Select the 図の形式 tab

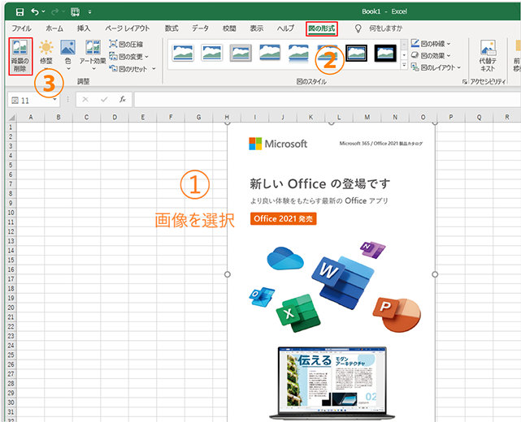(322, 29)
